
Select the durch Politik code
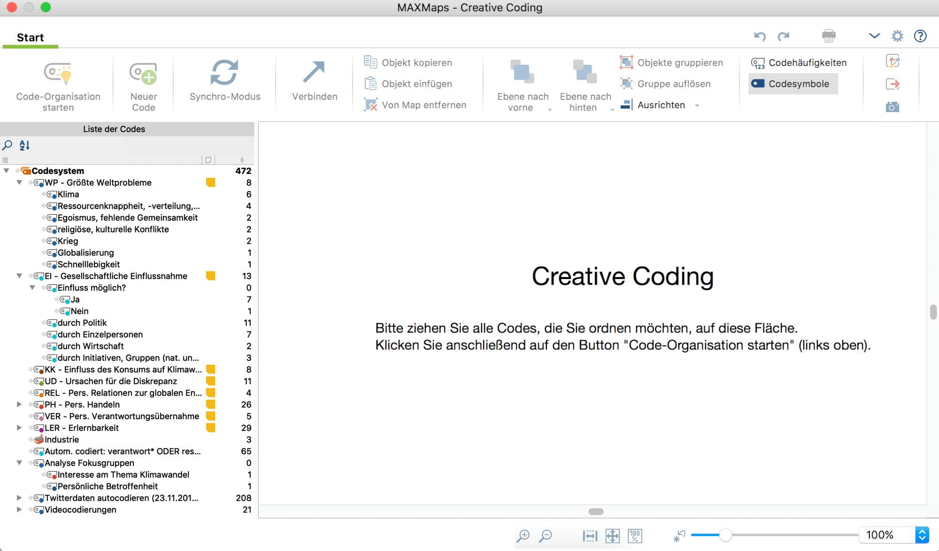(x=82, y=323)
